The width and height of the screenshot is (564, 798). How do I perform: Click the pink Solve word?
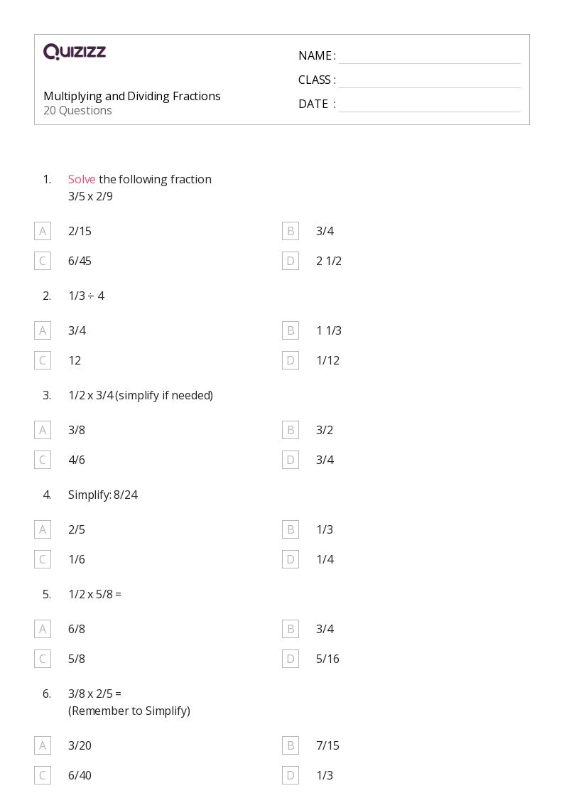(x=82, y=179)
